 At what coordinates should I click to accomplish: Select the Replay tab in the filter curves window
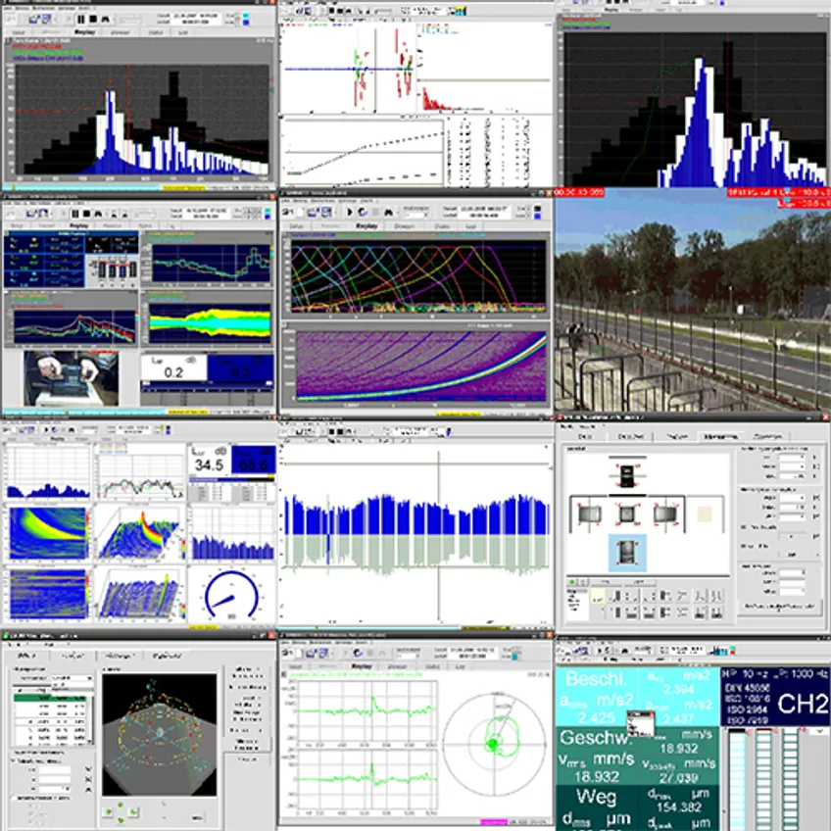point(367,225)
